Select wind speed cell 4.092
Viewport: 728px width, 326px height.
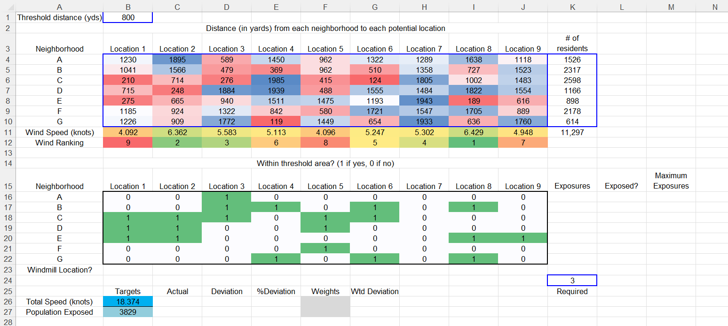point(128,132)
